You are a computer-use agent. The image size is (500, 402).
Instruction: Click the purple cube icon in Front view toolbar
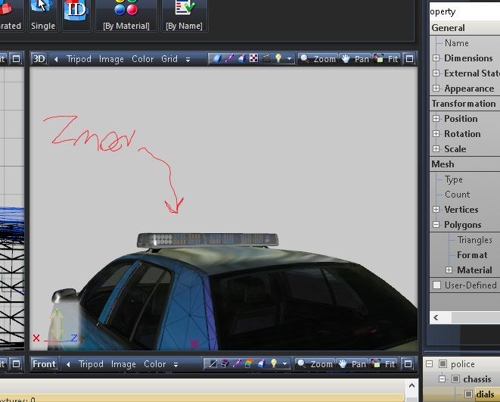tap(225, 364)
